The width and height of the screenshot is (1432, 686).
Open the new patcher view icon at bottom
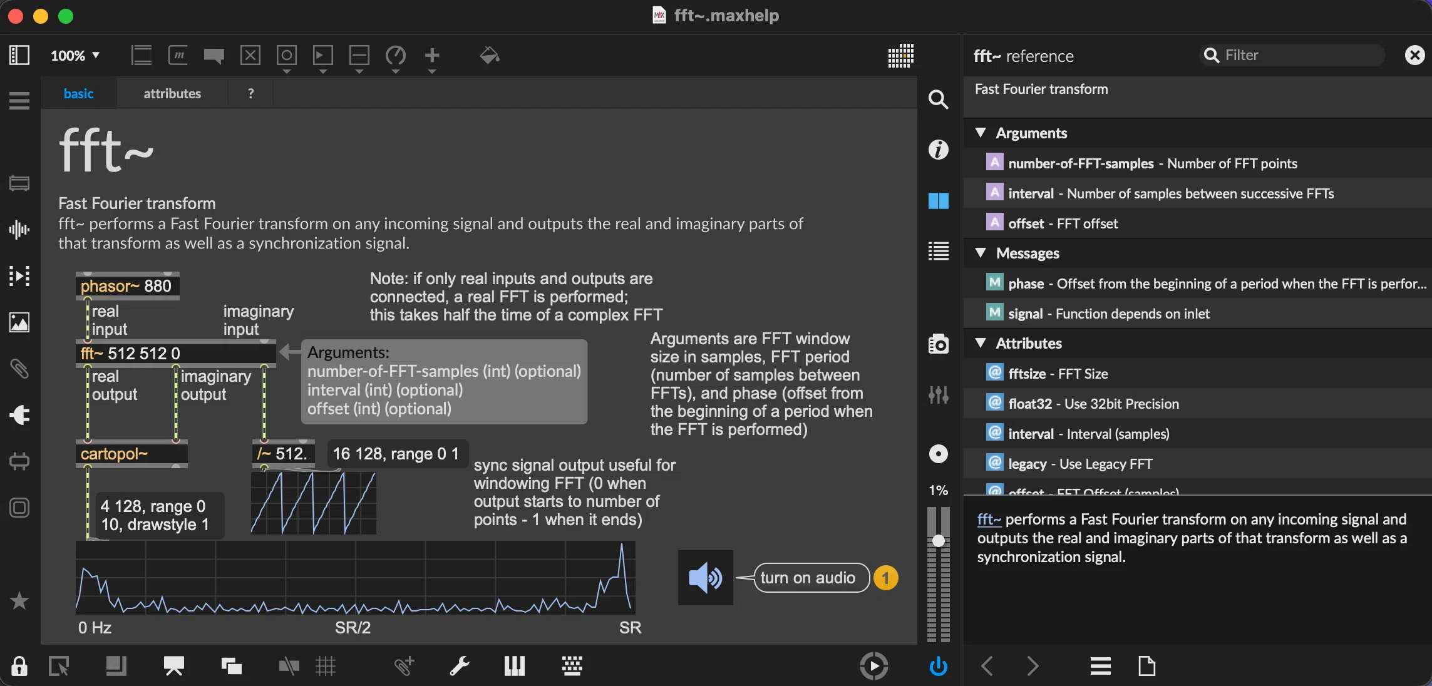(59, 666)
